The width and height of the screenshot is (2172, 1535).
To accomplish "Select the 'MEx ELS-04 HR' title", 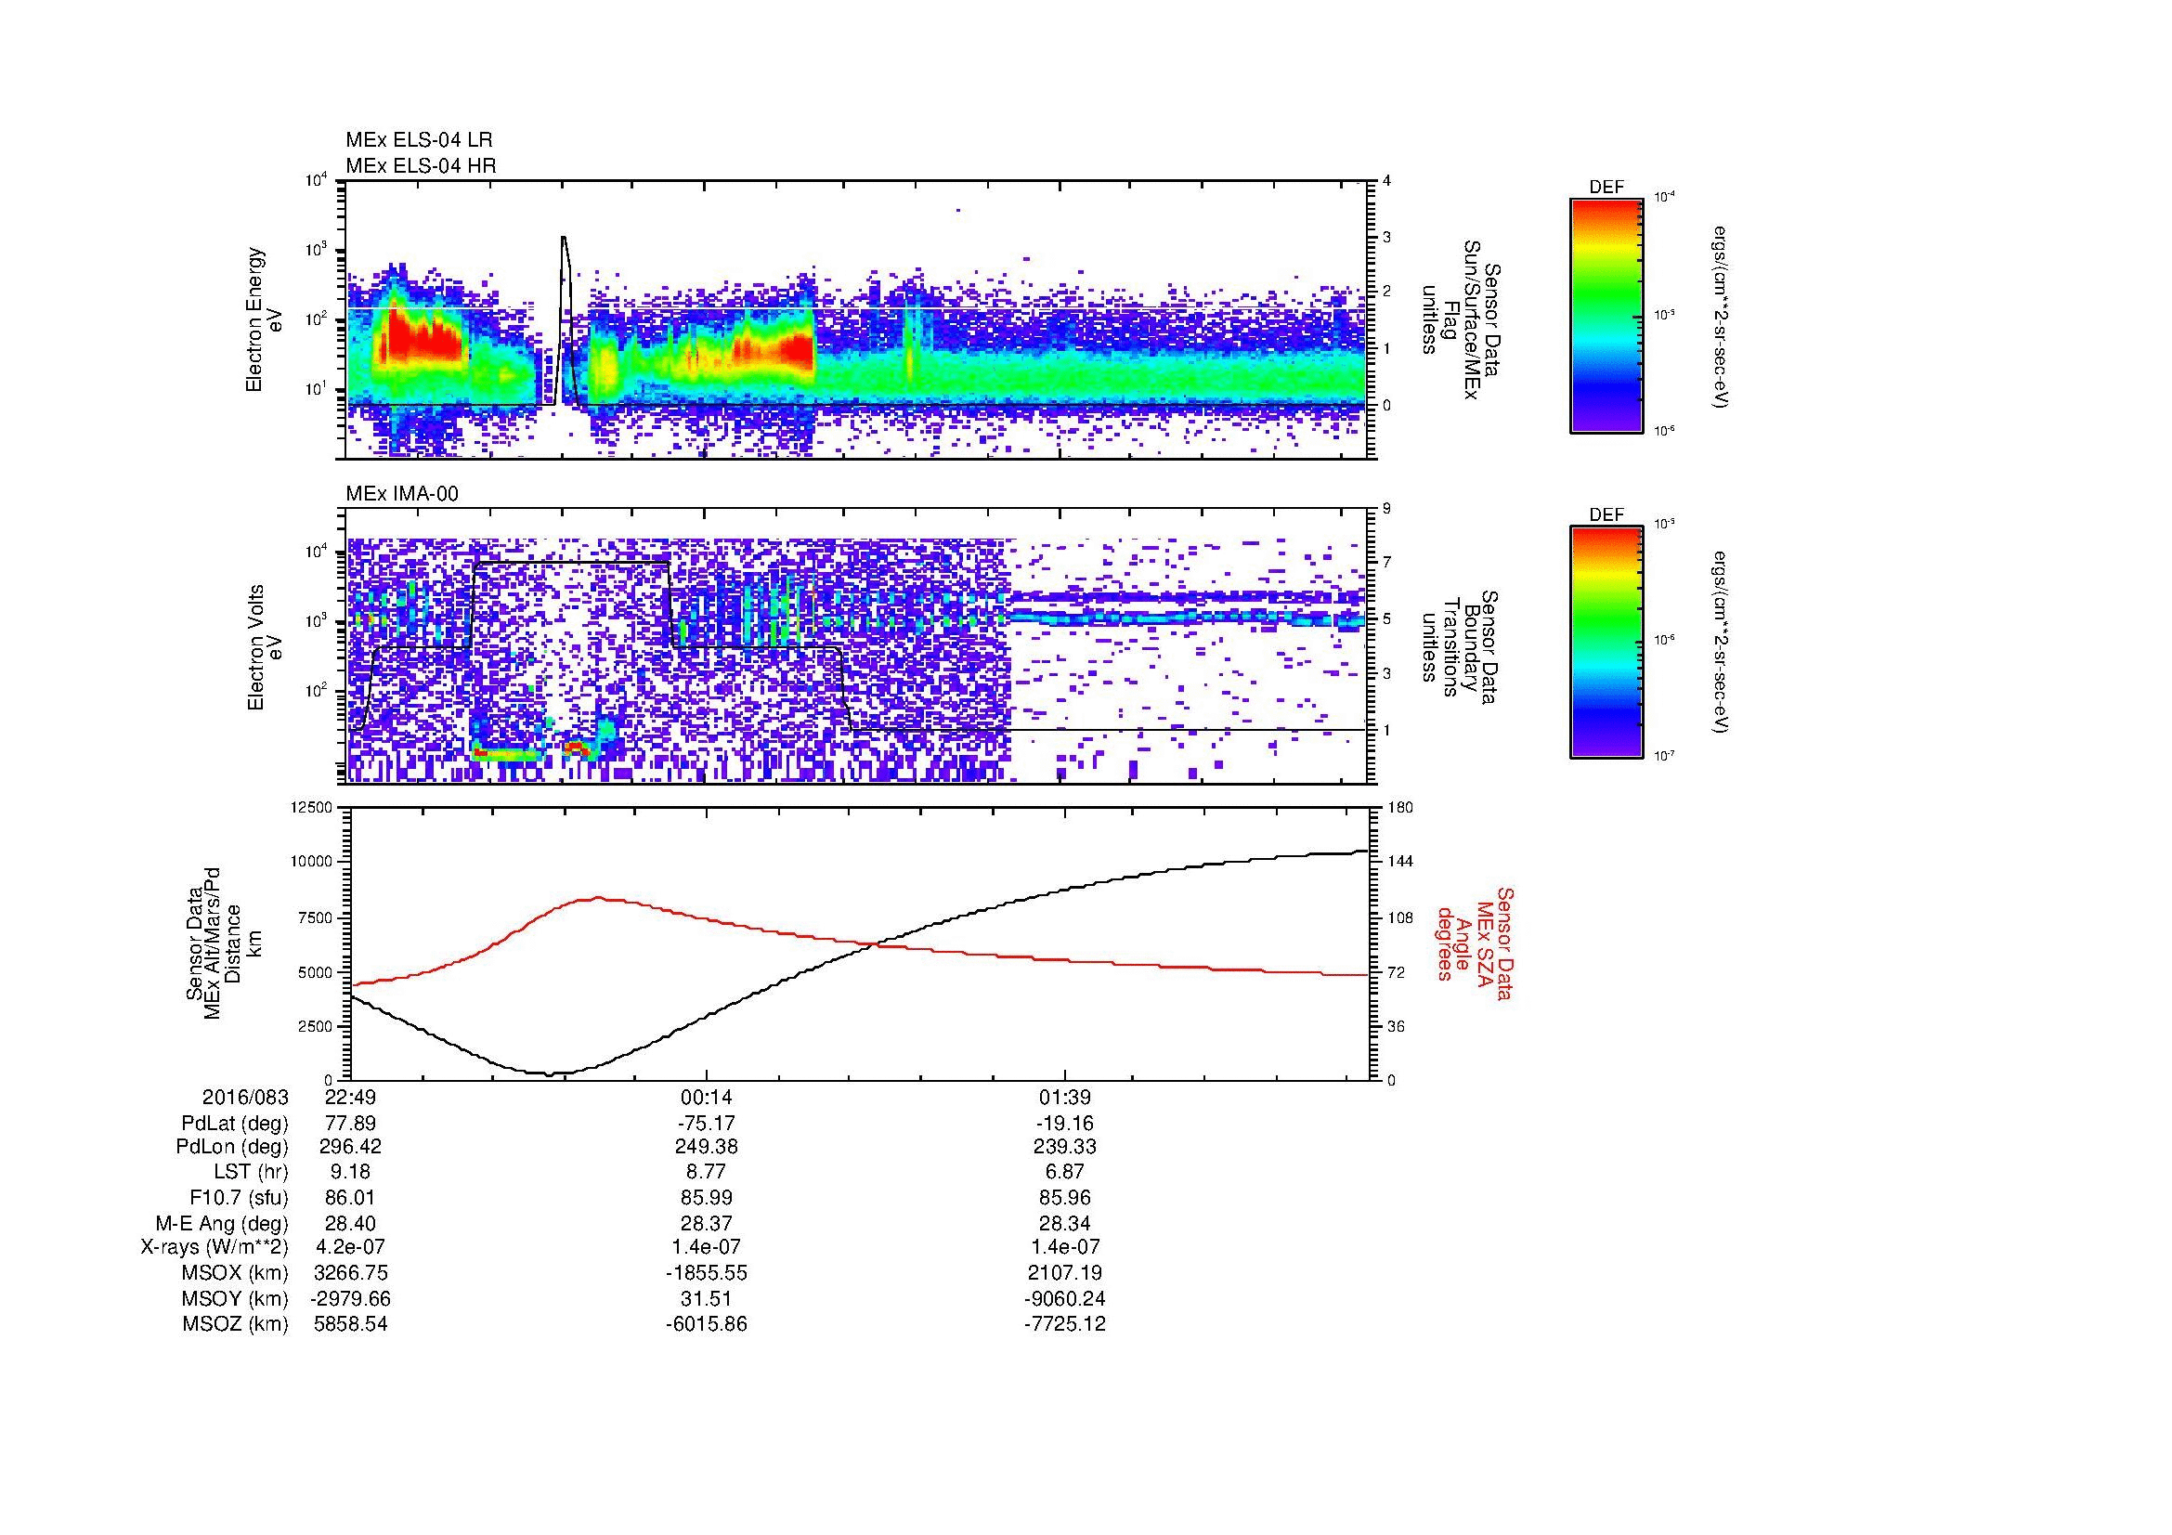I will click(x=421, y=165).
